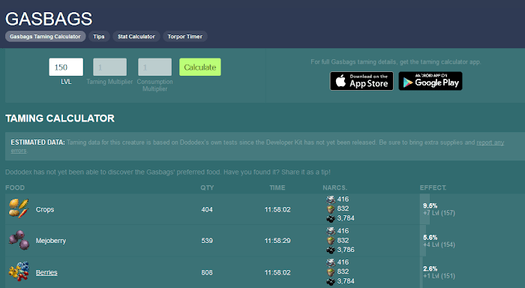Image resolution: width=525 pixels, height=288 pixels.
Task: Click the narcoberry icon beside 3,786
Action: point(331,250)
